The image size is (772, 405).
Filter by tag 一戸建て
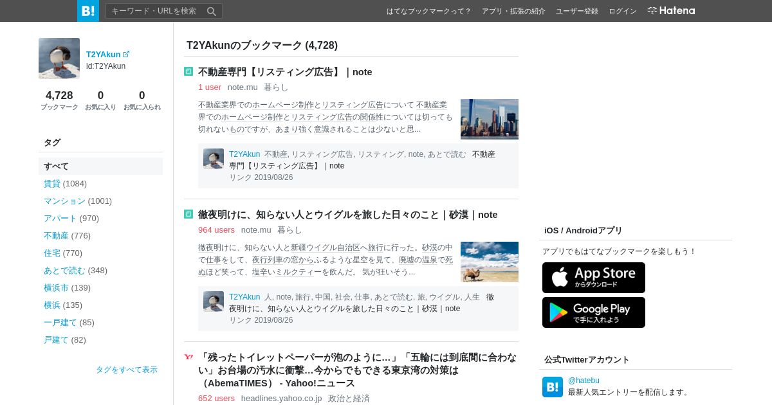60,322
